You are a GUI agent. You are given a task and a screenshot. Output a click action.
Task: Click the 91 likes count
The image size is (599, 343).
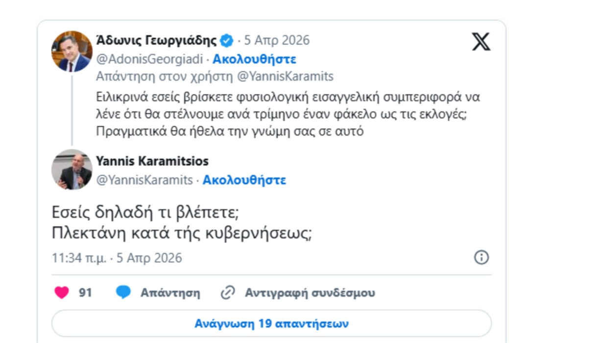(85, 293)
